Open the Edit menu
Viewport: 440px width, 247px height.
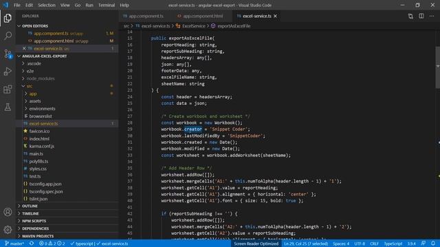coord(29,5)
